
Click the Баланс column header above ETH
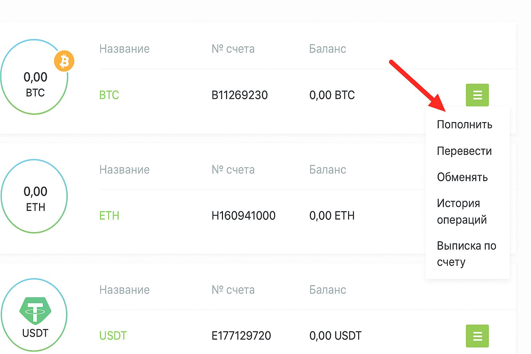[327, 169]
